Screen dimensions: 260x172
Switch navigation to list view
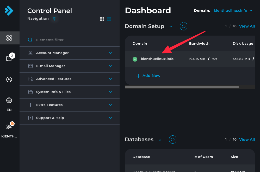[x=109, y=19]
